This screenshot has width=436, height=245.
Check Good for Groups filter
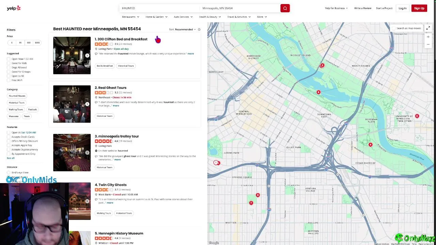point(9,72)
